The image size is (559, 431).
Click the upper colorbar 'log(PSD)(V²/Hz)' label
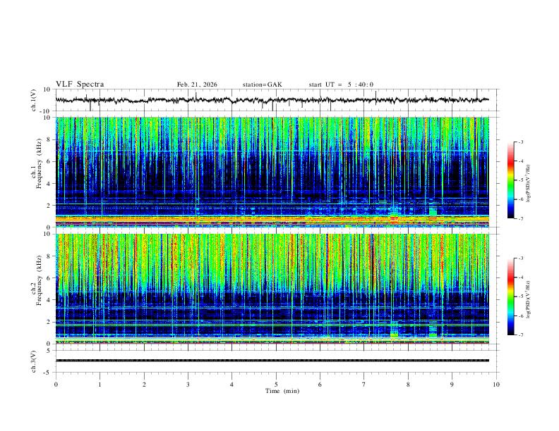529,184
